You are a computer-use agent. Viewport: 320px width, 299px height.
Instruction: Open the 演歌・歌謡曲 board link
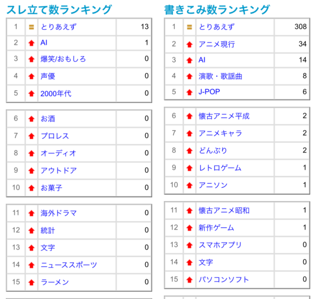pyautogui.click(x=220, y=76)
